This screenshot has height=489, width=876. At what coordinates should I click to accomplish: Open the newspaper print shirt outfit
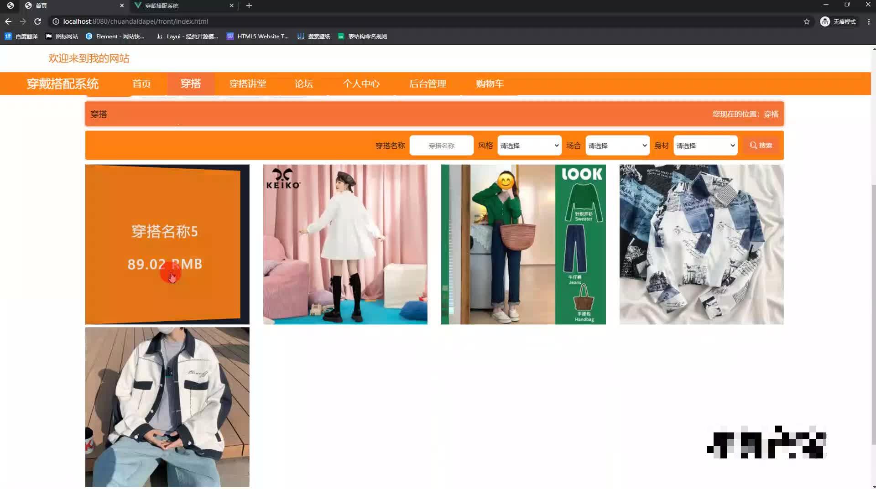coord(701,244)
